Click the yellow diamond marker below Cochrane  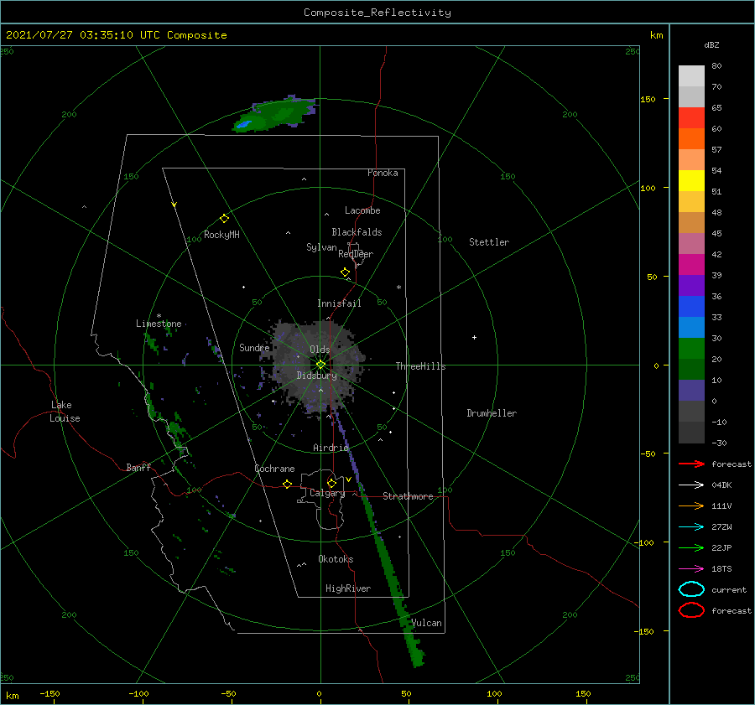tap(288, 485)
